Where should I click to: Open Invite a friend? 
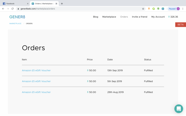[139, 17]
